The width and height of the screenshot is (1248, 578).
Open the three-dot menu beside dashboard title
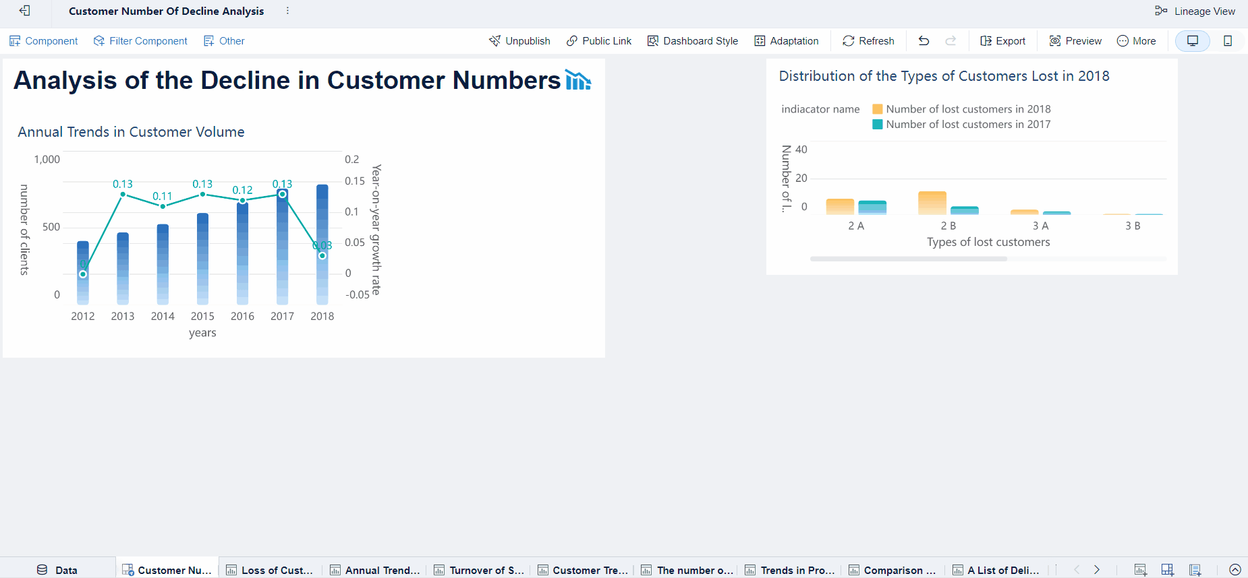pos(287,11)
